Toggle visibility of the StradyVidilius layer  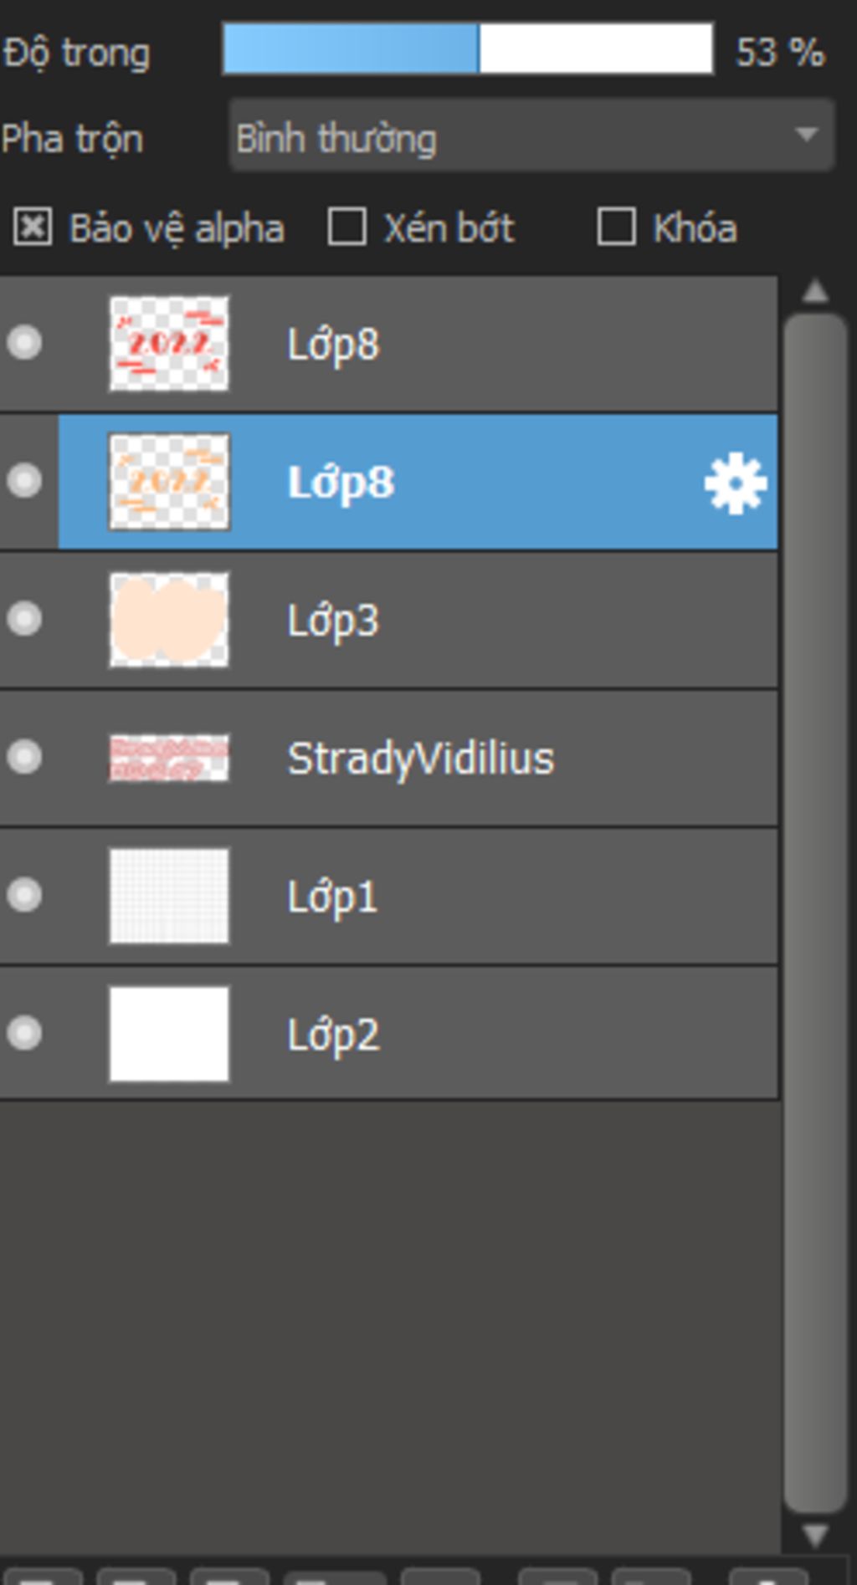click(24, 757)
